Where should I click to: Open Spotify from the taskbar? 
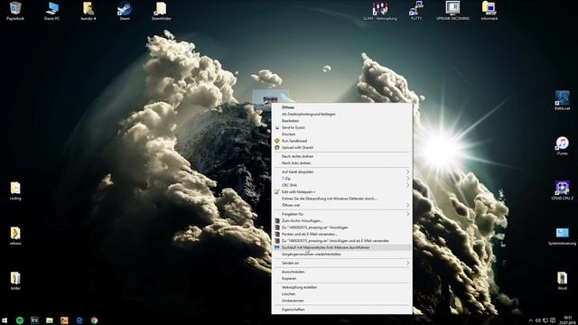click(20, 320)
